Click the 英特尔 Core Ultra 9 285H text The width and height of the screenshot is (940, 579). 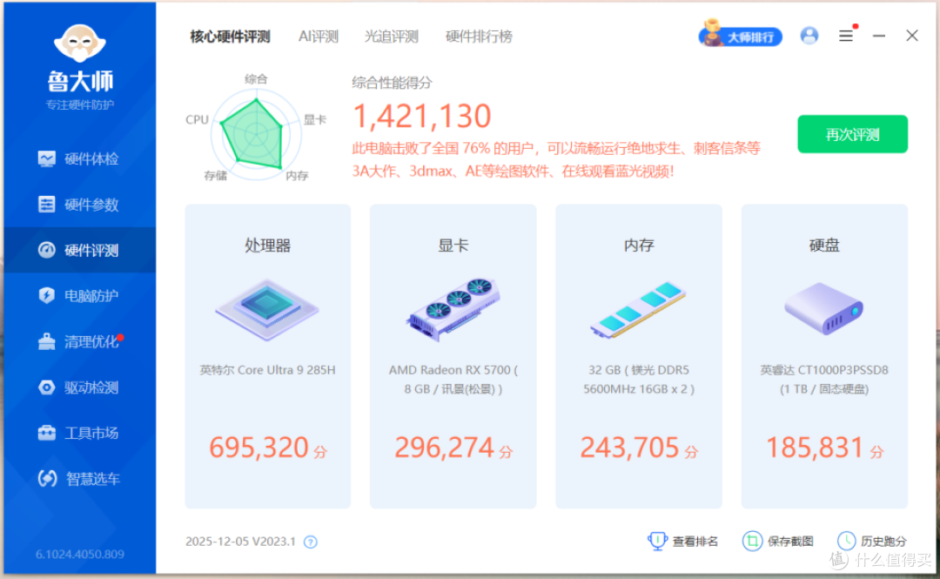click(267, 370)
